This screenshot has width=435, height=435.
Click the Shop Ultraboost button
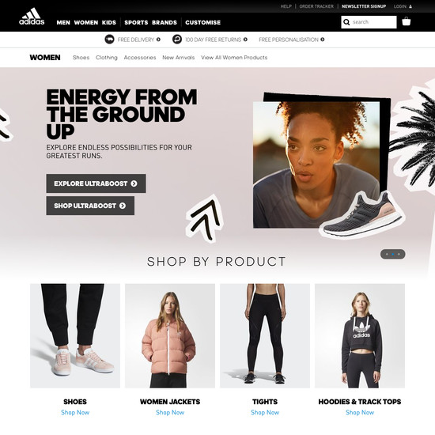point(90,206)
